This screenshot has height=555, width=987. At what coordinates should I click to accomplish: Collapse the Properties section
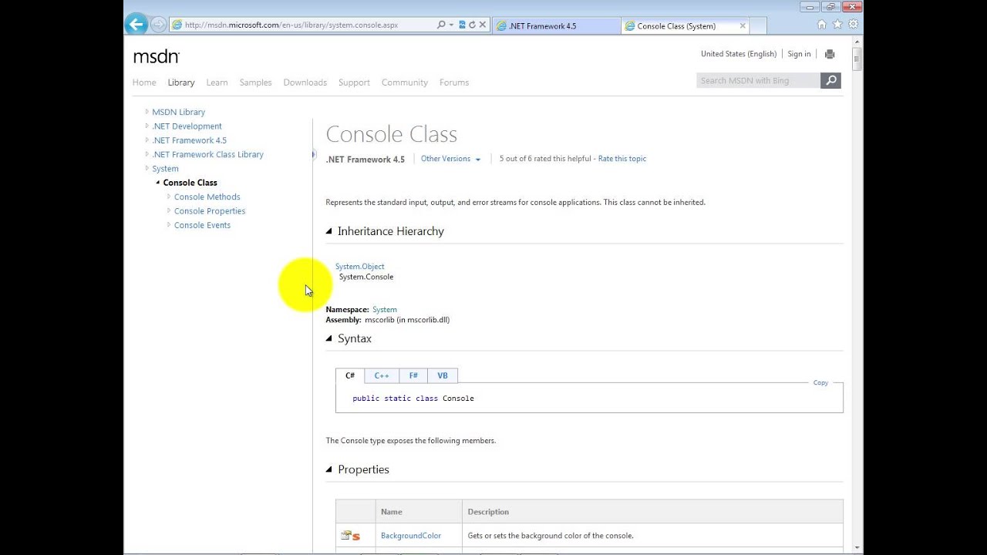(329, 469)
